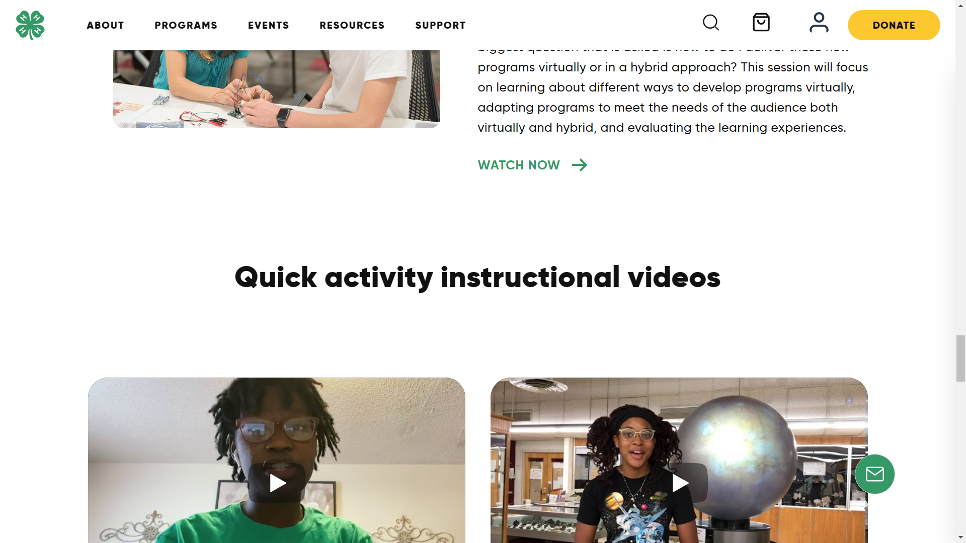This screenshot has height=543, width=966.
Task: Click the space-shirt presenter video thumbnail
Action: coord(679,460)
